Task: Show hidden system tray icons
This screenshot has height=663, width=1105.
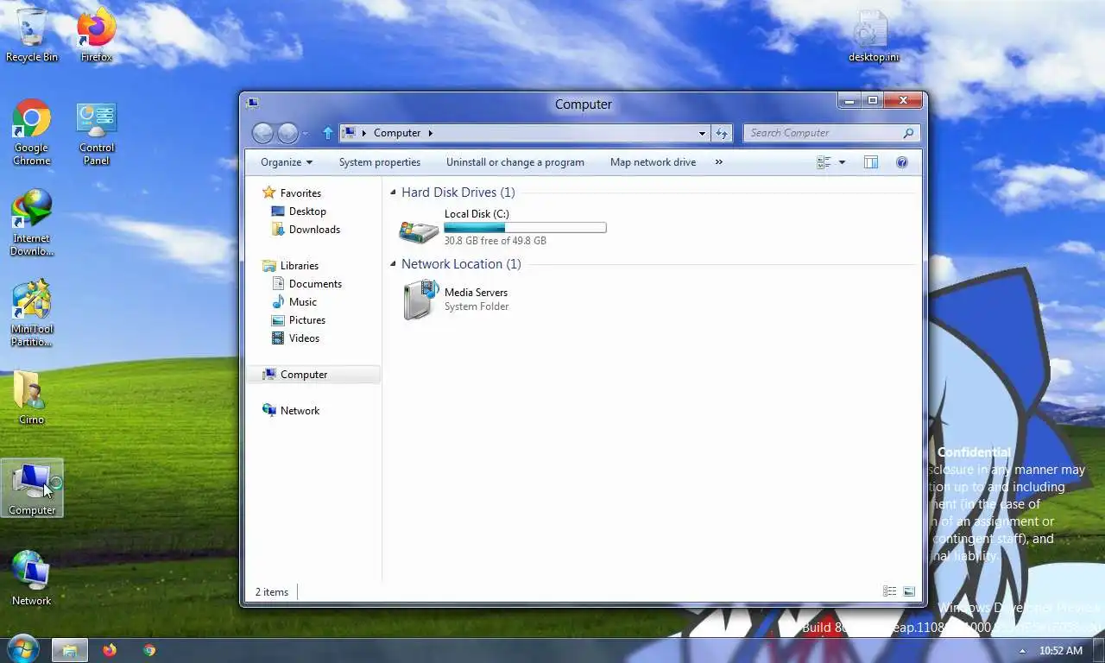Action: pos(1023,651)
